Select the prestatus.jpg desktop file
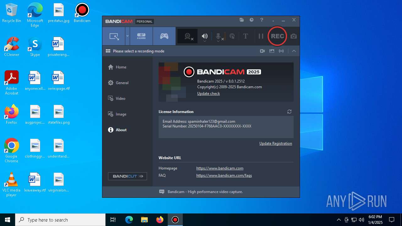 point(59,13)
